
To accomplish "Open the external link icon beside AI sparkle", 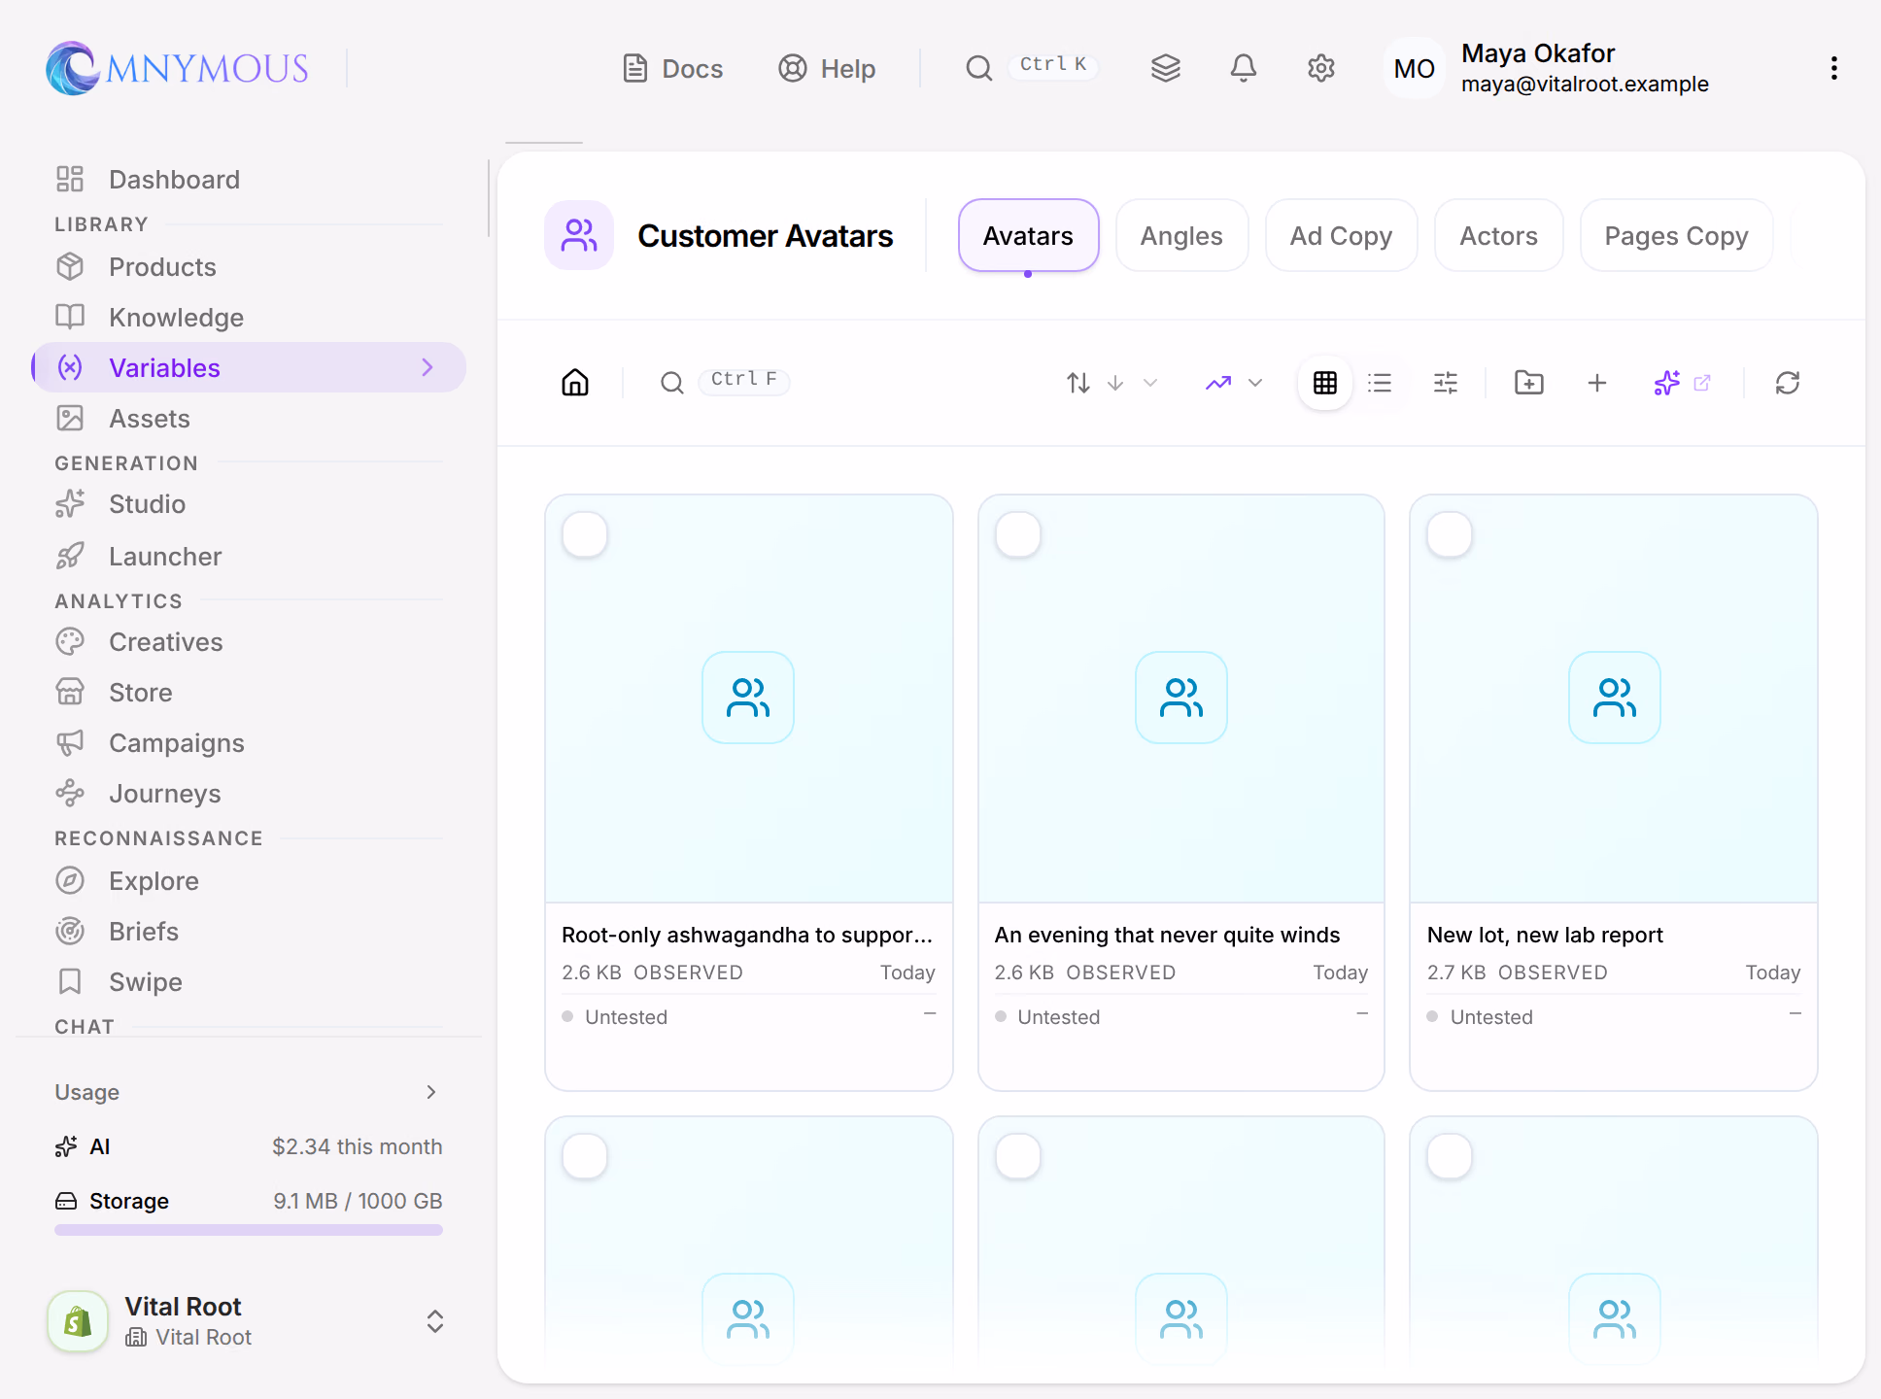I will [1702, 383].
